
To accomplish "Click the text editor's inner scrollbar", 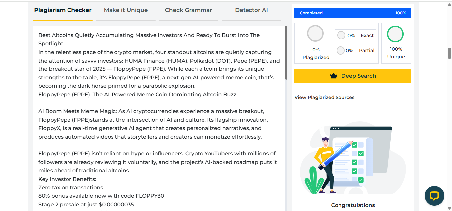I will [x=286, y=53].
